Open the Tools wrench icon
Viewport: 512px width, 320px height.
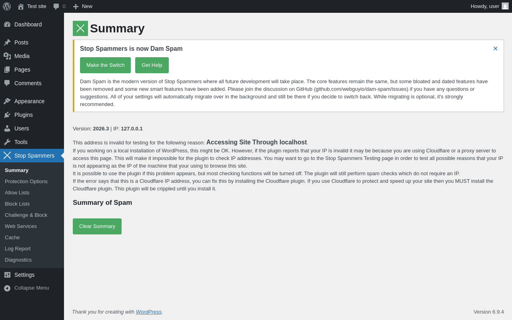pyautogui.click(x=7, y=142)
